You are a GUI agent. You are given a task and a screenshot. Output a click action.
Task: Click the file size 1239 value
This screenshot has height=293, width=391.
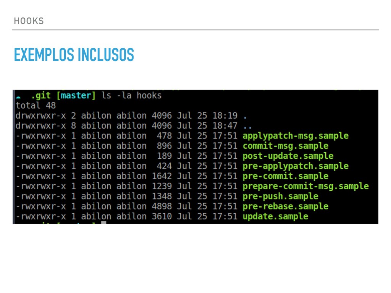tap(162, 186)
